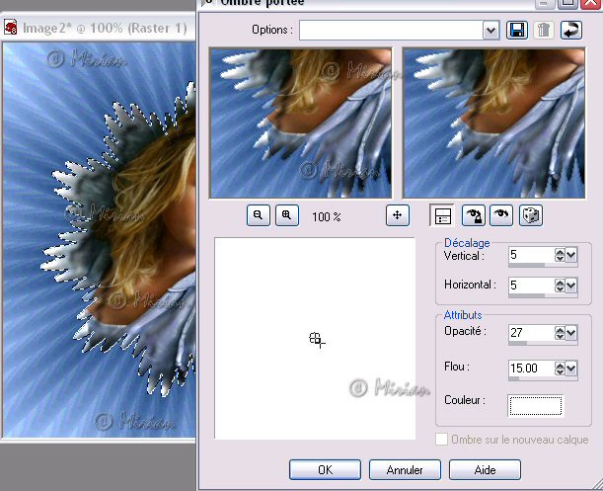Open the Couleur shadow color swatch
Viewport: 603px width, 491px height.
pyautogui.click(x=535, y=405)
